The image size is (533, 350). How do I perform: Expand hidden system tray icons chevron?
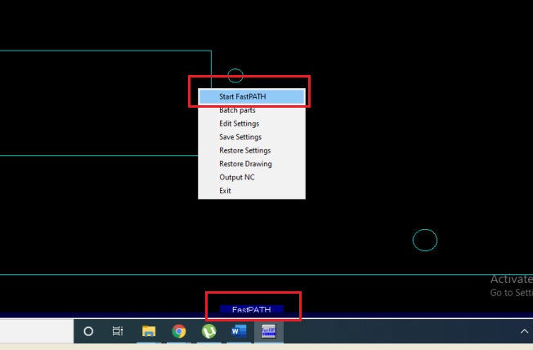(x=524, y=331)
